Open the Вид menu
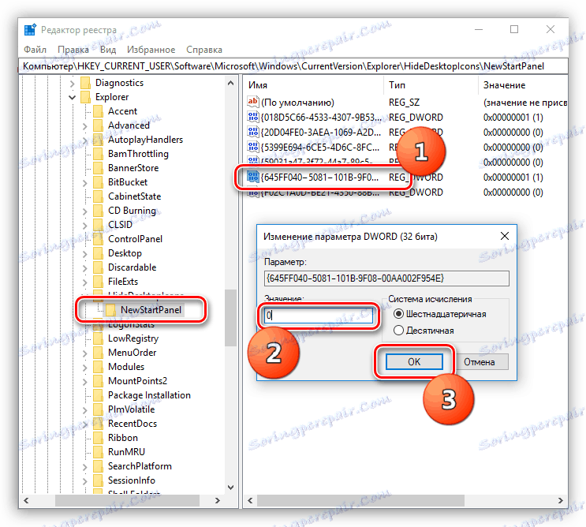Screen dimensions: 586x527 [108, 50]
